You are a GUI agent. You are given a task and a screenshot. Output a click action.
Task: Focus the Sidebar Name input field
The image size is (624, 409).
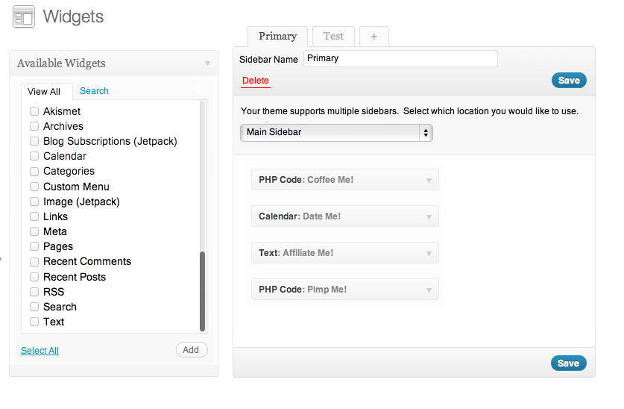[x=400, y=58]
